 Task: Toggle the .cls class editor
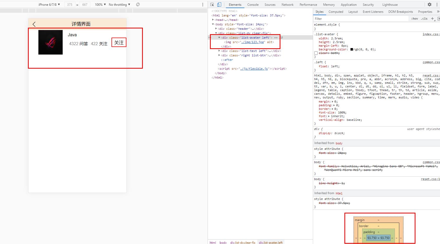(424, 19)
